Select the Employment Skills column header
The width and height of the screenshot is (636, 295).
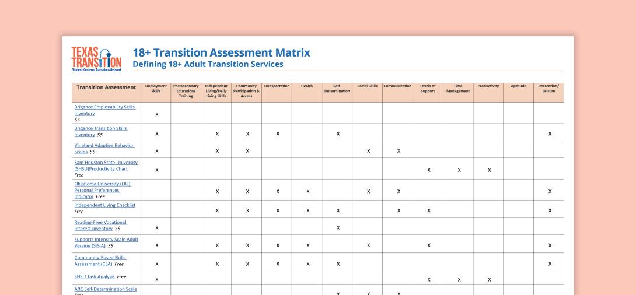156,89
